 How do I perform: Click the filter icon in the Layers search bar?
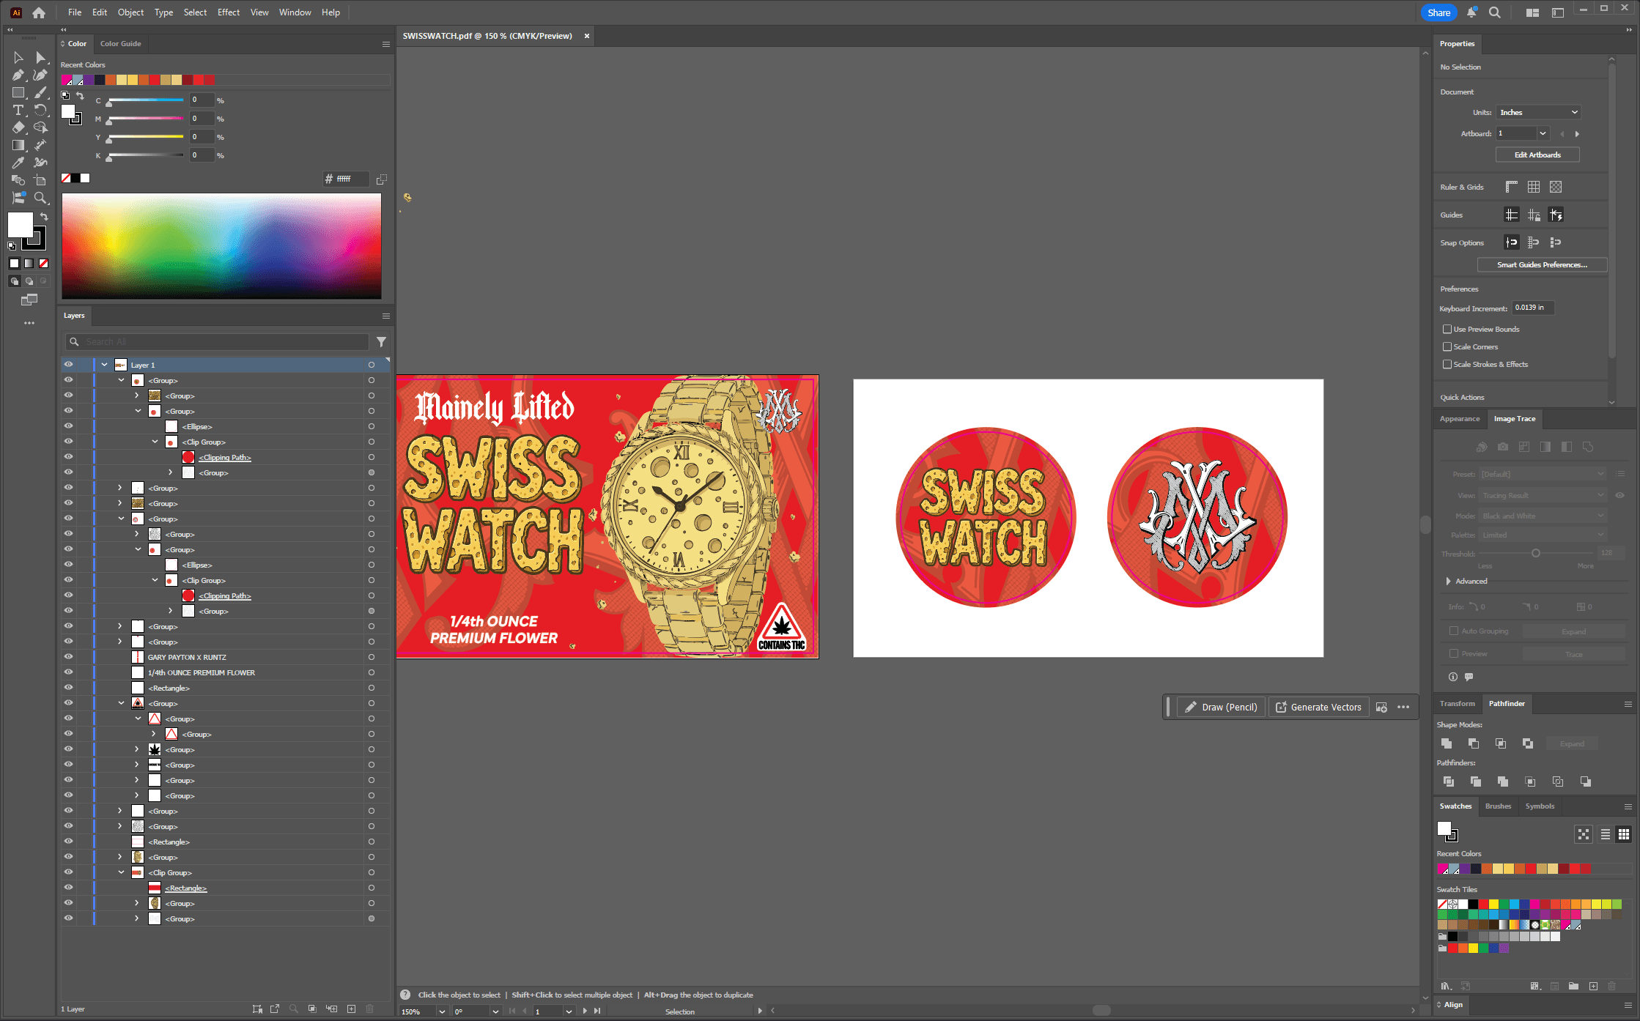(x=381, y=341)
